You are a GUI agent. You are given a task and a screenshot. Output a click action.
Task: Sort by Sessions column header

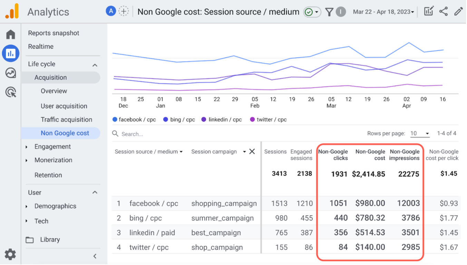pos(275,151)
